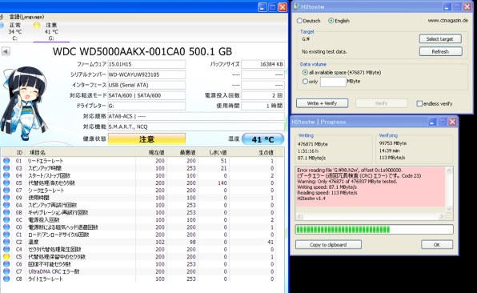Select UltraDMA CRC エラー数 attribute name

point(54,271)
